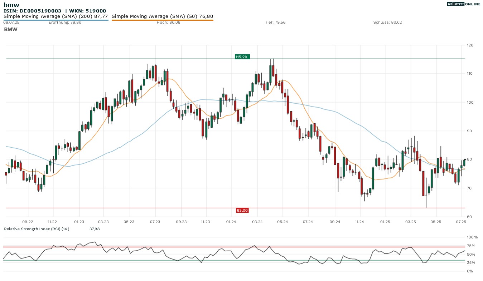The image size is (483, 281).
Task: Select the SMA (50) 76,80 legend entry
Action: 163,16
